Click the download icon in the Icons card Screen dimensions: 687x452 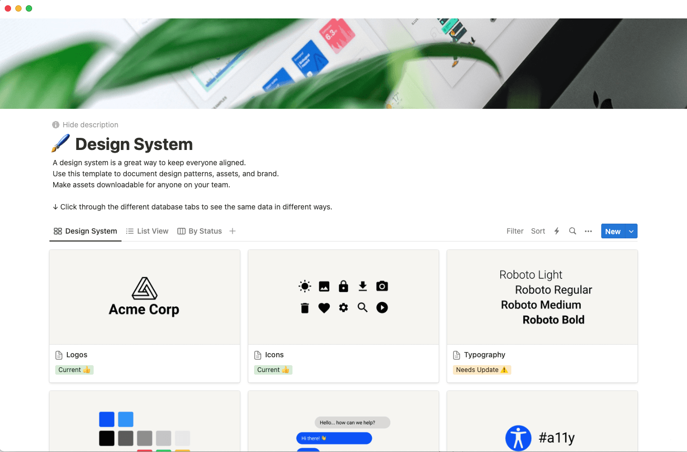[x=362, y=286]
